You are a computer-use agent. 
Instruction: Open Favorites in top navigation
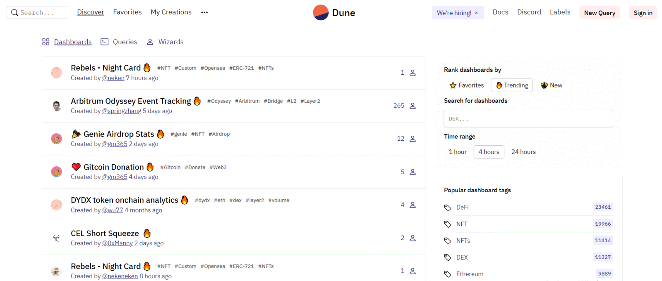(x=127, y=12)
